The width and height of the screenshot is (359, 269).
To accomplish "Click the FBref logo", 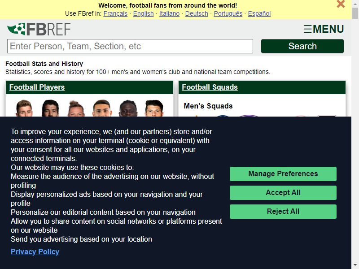I will click(x=39, y=29).
